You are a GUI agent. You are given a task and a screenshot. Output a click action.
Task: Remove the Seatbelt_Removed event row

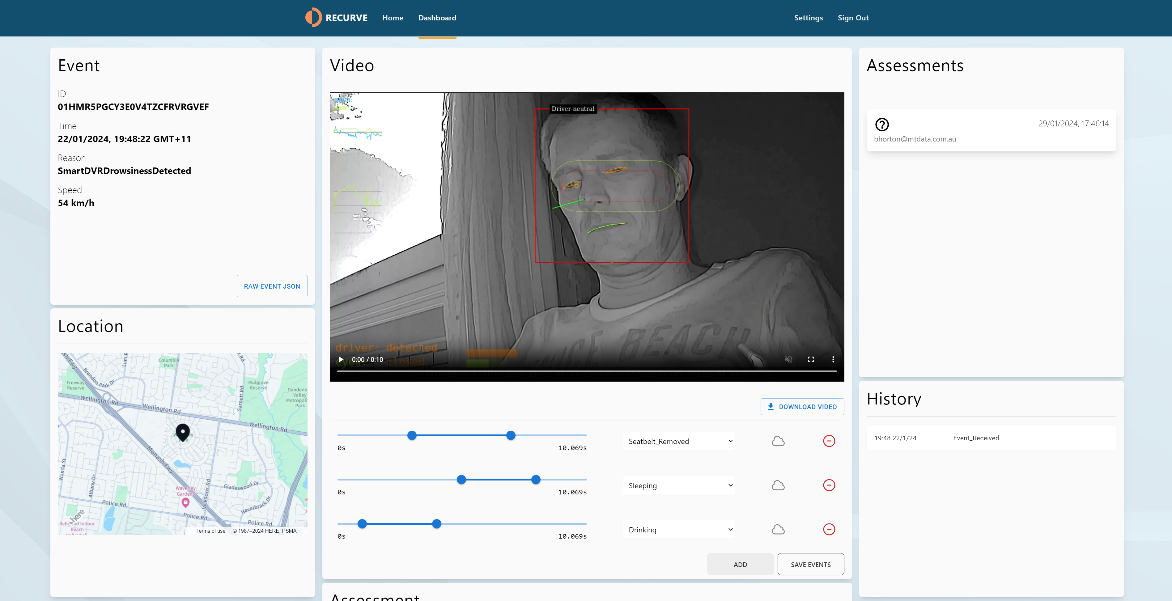click(829, 441)
